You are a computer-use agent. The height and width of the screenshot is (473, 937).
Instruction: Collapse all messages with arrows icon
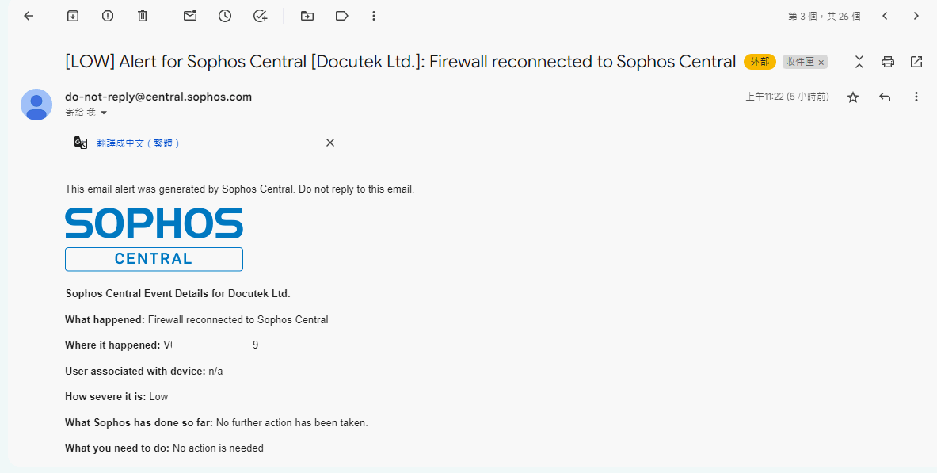pos(859,62)
